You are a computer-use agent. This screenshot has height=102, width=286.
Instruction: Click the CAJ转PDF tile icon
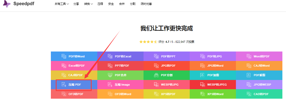tap(64, 75)
